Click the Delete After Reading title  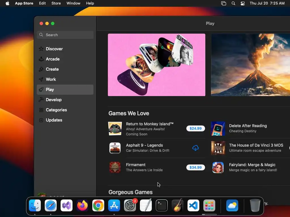[x=248, y=126]
